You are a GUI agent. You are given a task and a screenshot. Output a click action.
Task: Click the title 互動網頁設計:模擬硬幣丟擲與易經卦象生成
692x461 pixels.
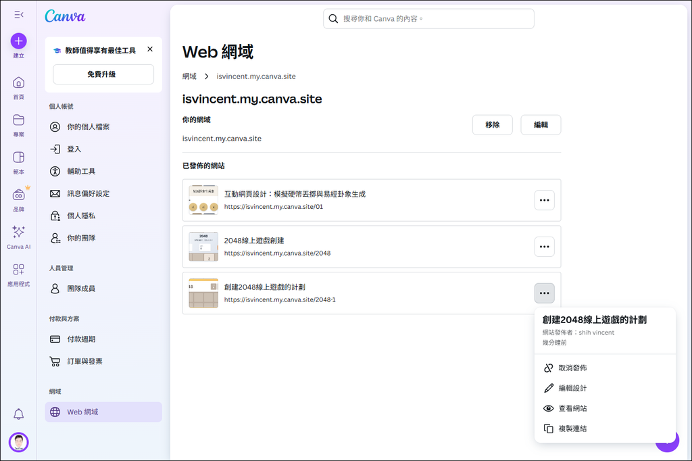(295, 194)
